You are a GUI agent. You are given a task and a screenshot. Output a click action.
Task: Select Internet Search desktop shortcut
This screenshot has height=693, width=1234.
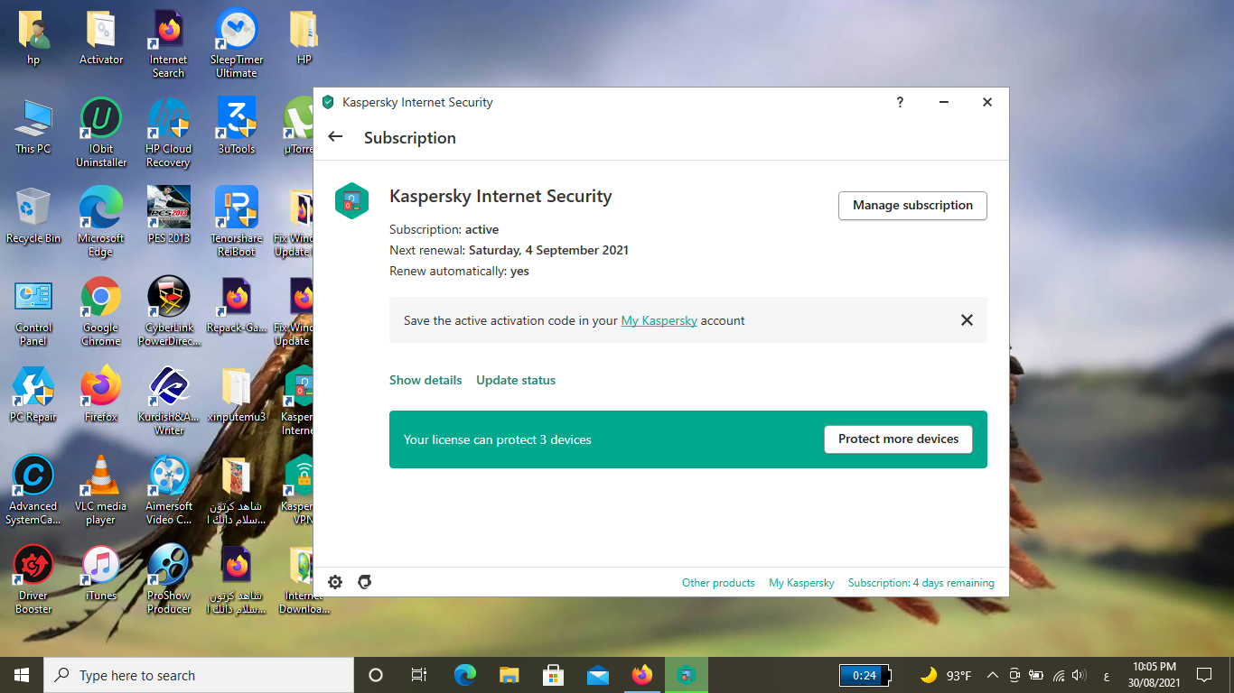pos(168,45)
